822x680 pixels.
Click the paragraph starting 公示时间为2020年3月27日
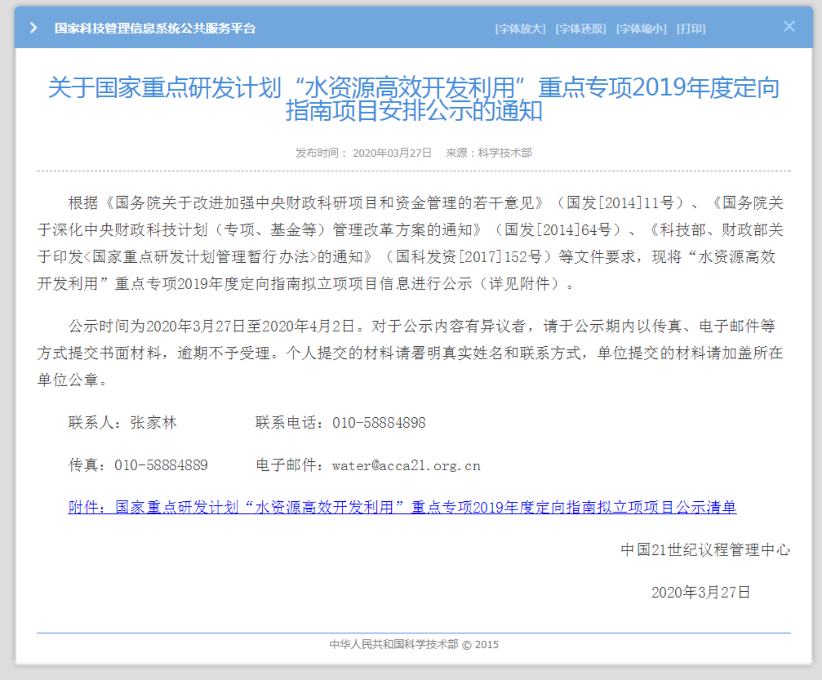[410, 353]
